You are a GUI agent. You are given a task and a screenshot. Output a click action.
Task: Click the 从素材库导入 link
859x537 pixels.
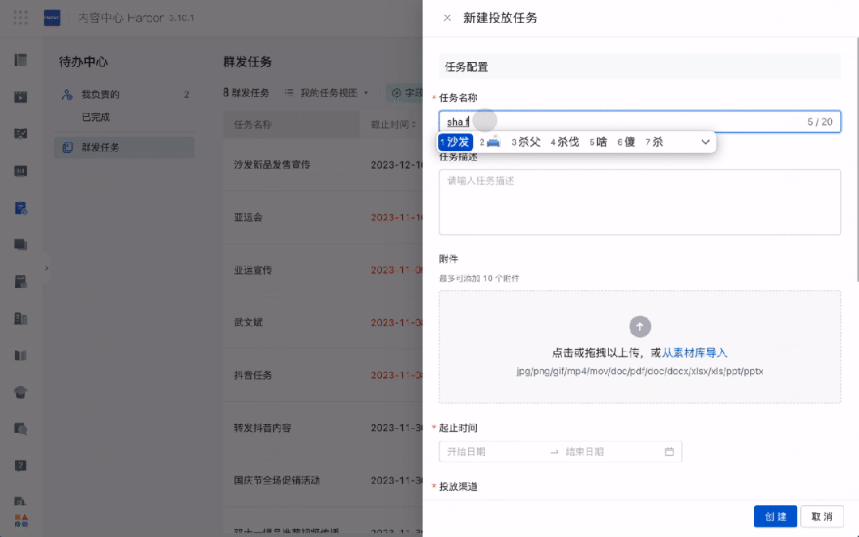click(694, 353)
